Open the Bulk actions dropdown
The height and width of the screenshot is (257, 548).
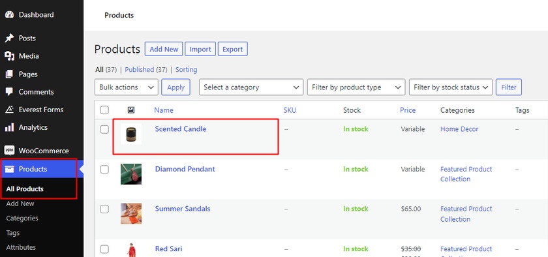click(127, 87)
